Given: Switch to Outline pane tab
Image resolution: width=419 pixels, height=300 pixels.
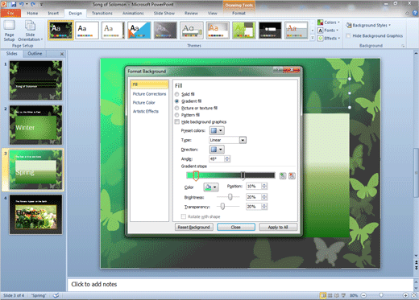Looking at the screenshot, I should pos(35,54).
